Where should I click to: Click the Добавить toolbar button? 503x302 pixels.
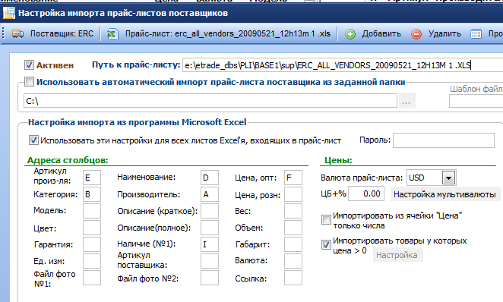coord(373,33)
